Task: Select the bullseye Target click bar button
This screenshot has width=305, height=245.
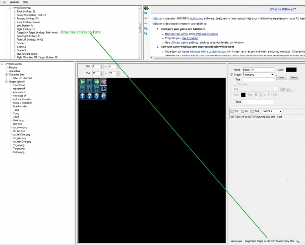Action: [x=104, y=82]
